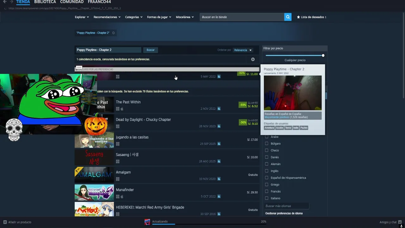This screenshot has width=405, height=228.
Task: Open the BIBLIOTECA tab
Action: (45, 2)
